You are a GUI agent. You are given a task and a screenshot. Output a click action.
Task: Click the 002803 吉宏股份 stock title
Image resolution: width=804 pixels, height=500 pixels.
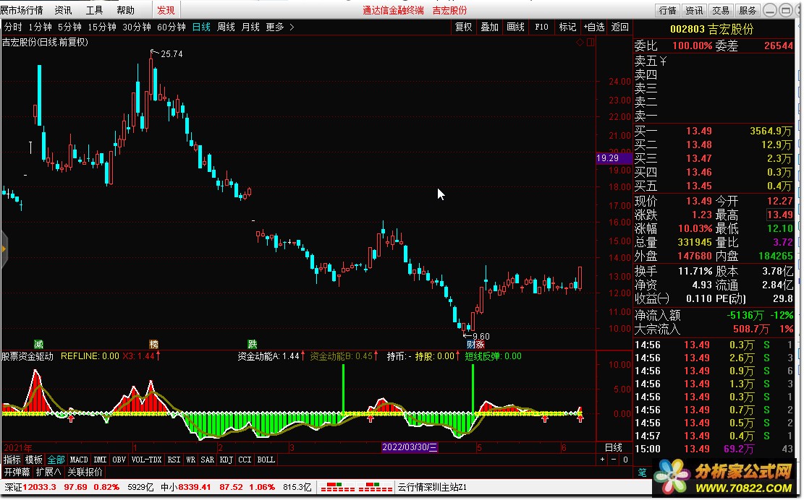712,29
